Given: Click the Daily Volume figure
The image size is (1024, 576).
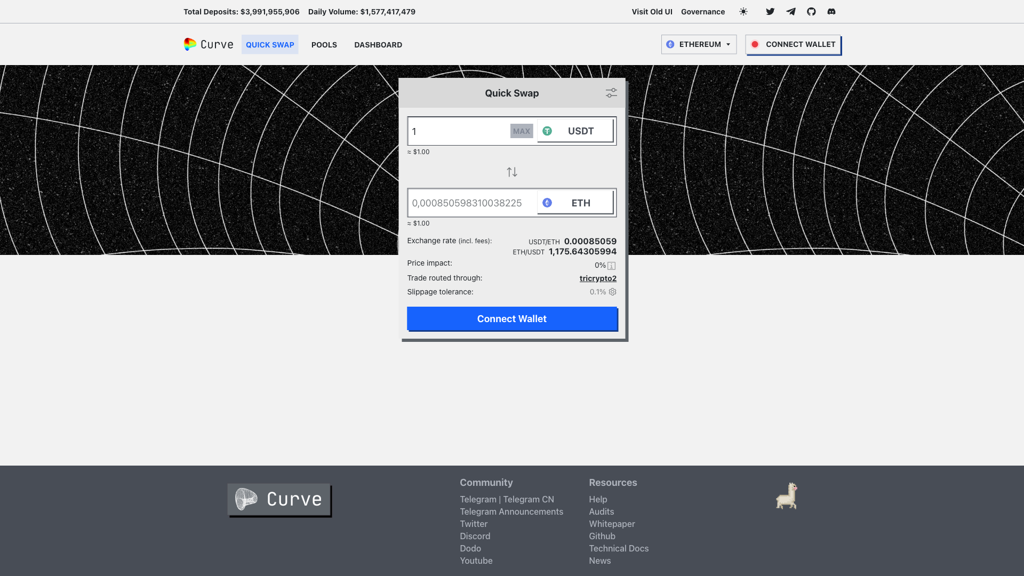Looking at the screenshot, I should 388,12.
